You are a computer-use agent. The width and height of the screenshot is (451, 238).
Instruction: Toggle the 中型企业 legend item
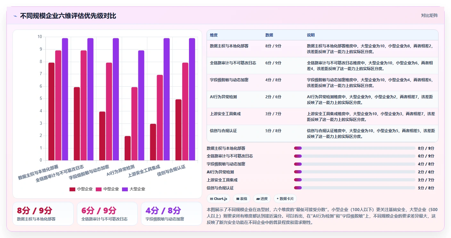click(x=107, y=189)
